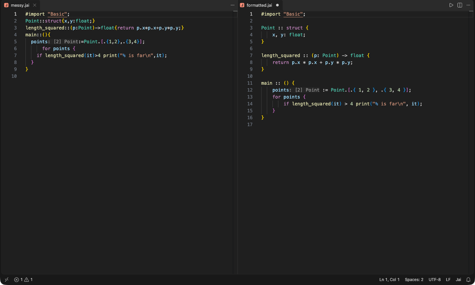The image size is (475, 285).
Task: Click 'for points {' in formatted.jai line 13
Action: 289,97
